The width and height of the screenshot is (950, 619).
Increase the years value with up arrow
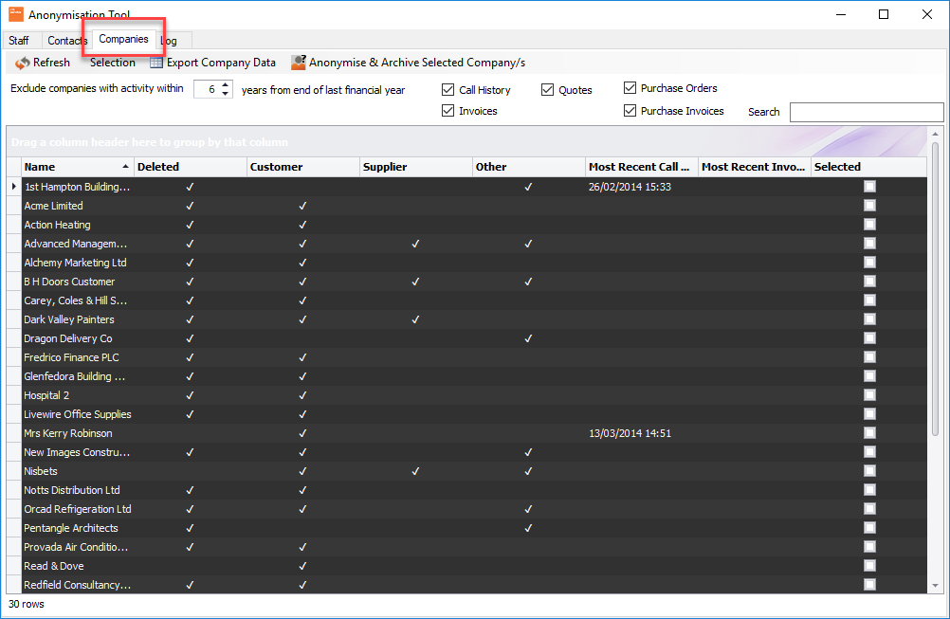coord(226,85)
